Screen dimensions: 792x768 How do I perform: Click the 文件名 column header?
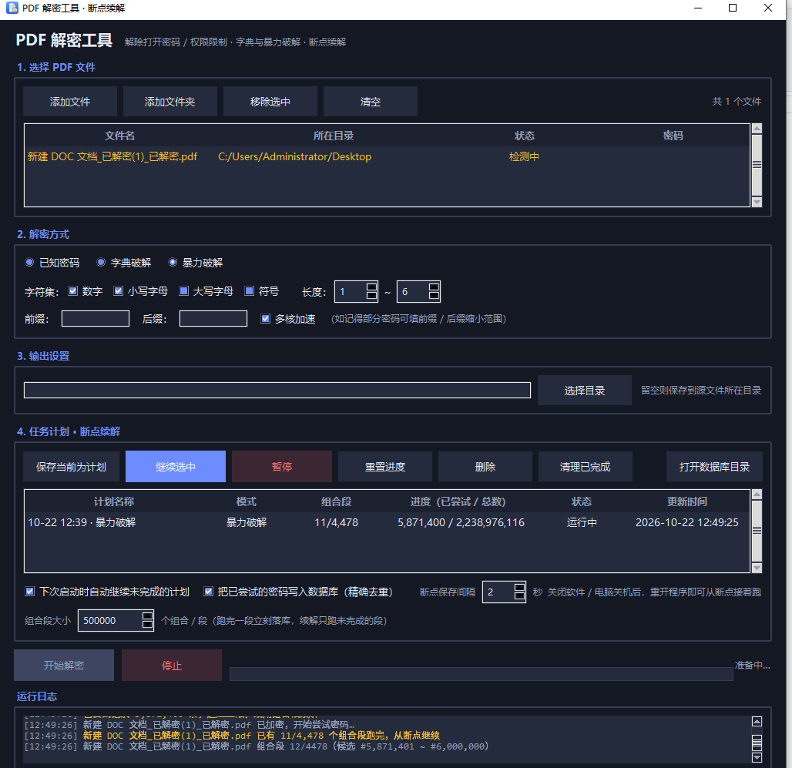(x=119, y=136)
